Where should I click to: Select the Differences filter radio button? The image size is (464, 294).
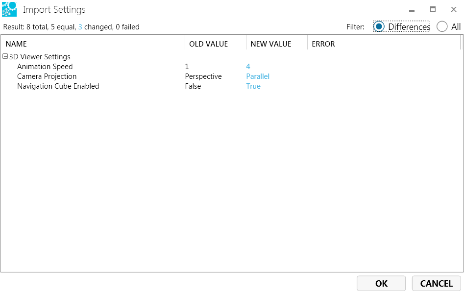379,27
